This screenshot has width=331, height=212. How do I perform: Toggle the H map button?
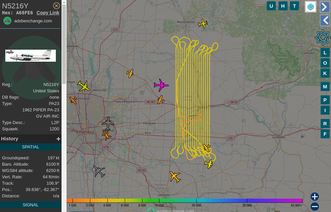click(283, 6)
